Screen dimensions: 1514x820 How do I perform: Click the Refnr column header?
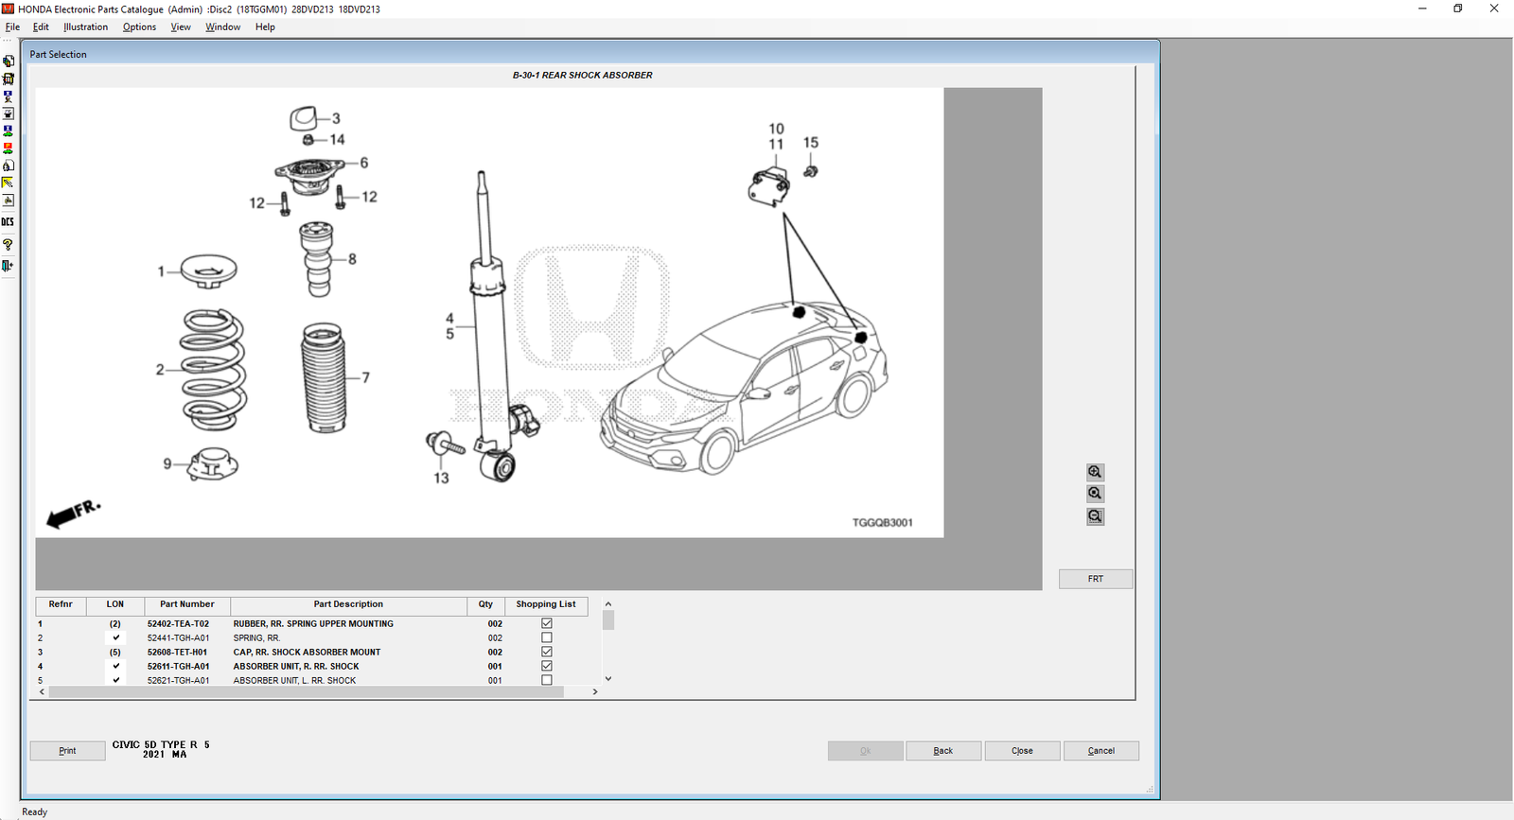[x=61, y=604]
